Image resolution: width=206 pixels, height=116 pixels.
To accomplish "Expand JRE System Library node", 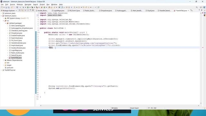I will coord(4,18).
